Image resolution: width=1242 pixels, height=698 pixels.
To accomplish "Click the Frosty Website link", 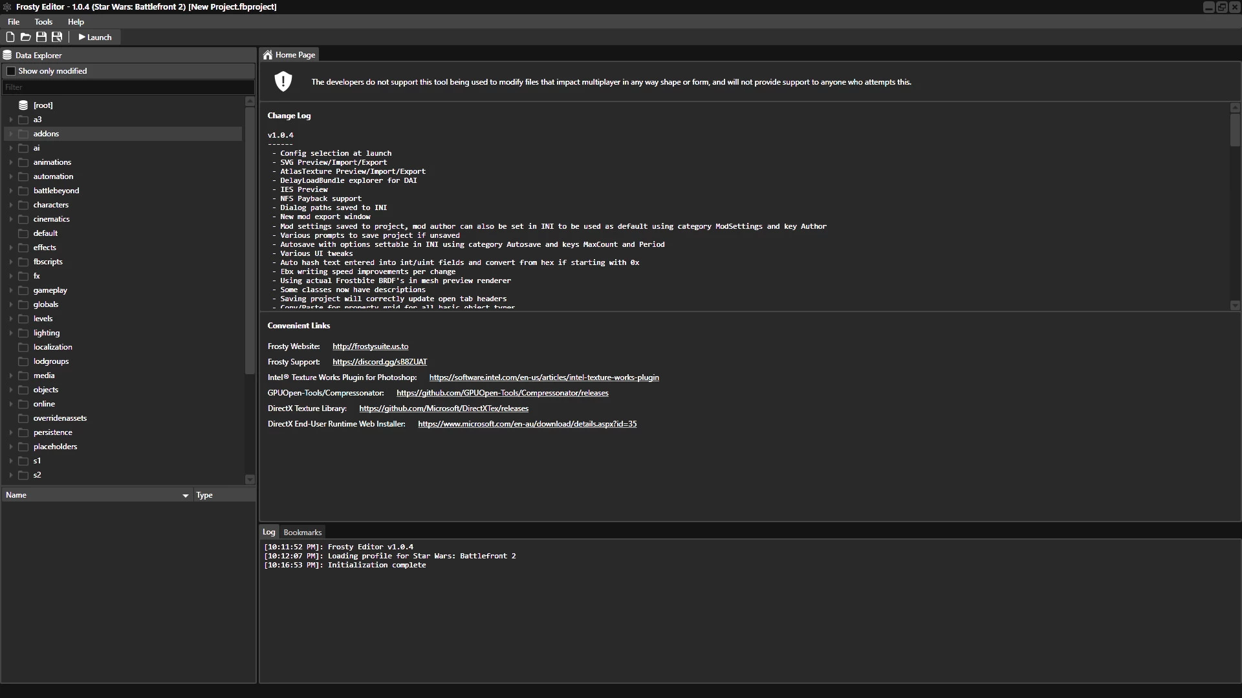I will [370, 345].
